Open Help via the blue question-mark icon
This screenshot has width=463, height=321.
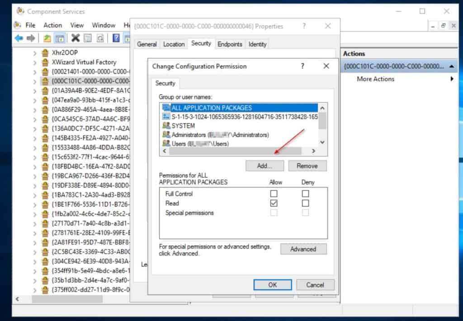116,38
